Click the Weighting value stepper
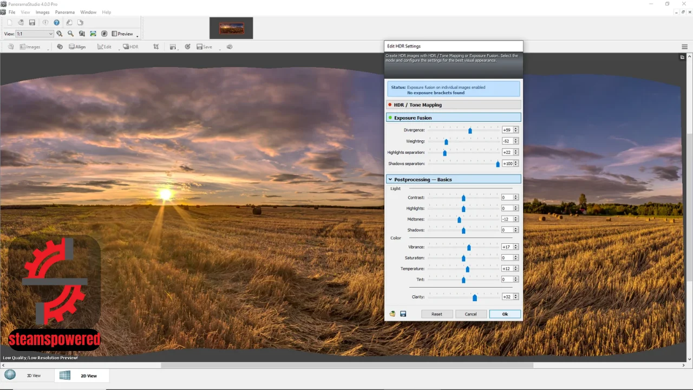 pos(515,141)
